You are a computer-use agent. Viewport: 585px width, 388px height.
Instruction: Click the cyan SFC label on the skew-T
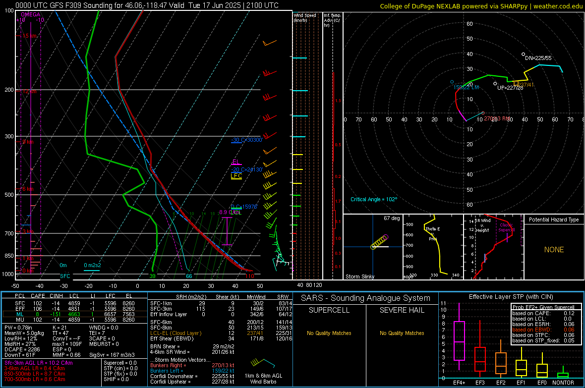click(x=65, y=276)
